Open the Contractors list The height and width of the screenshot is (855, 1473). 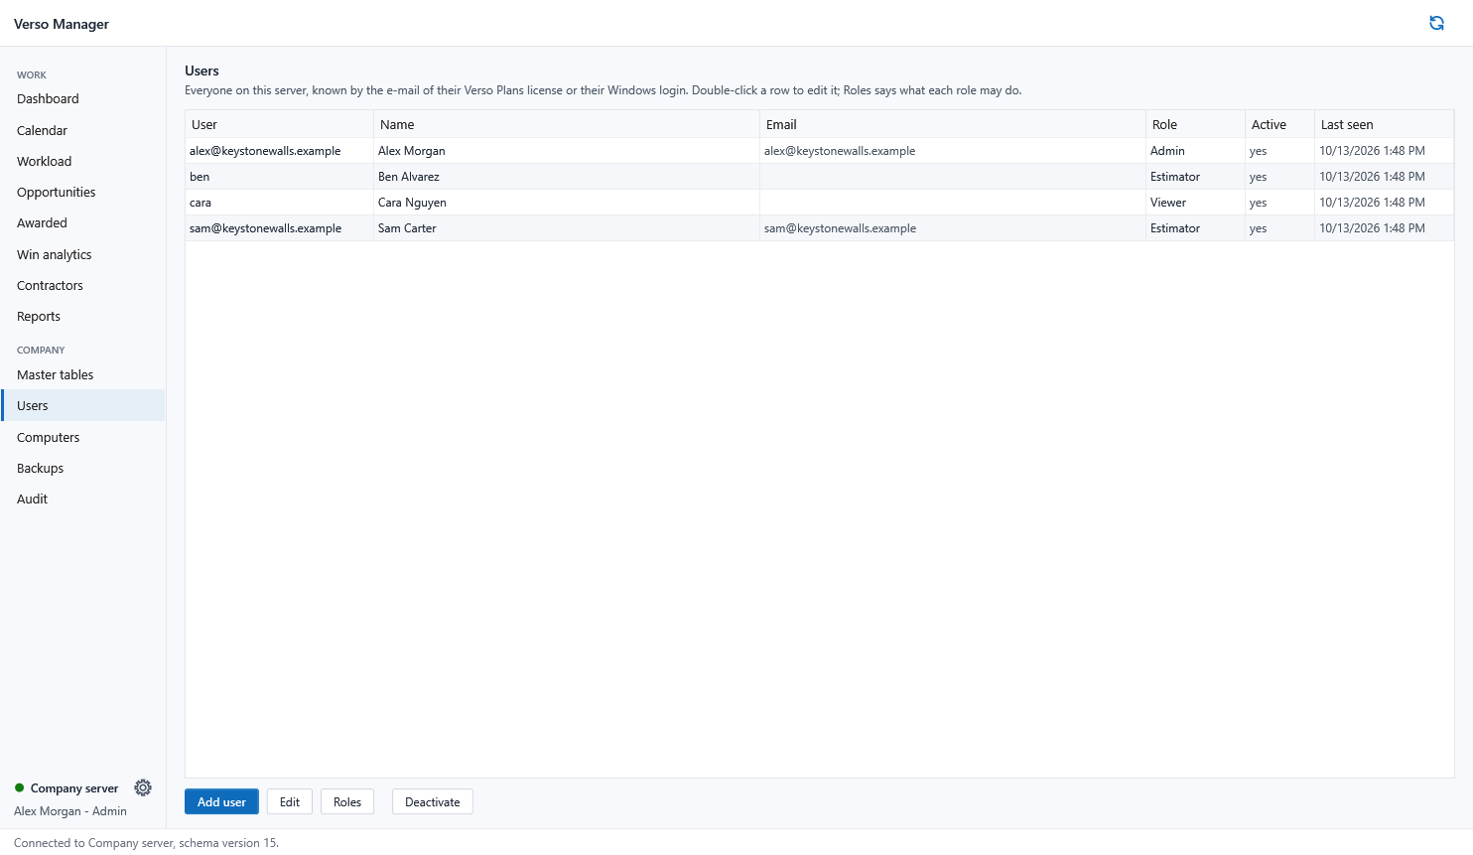pos(83,285)
